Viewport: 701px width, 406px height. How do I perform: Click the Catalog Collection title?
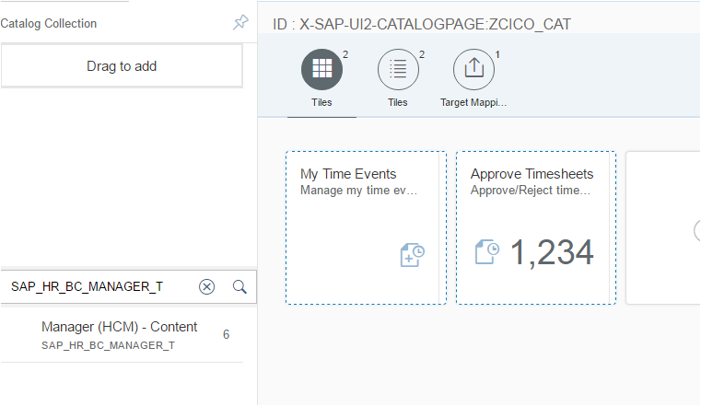[x=48, y=23]
